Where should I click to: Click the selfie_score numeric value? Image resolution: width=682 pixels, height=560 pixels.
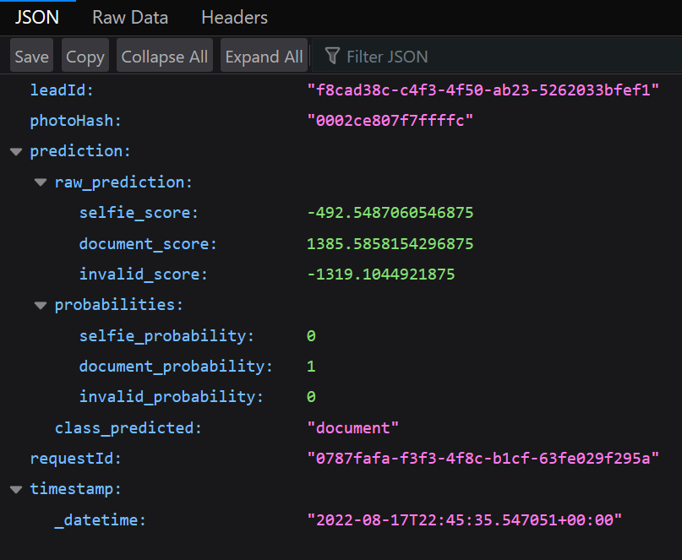[390, 213]
